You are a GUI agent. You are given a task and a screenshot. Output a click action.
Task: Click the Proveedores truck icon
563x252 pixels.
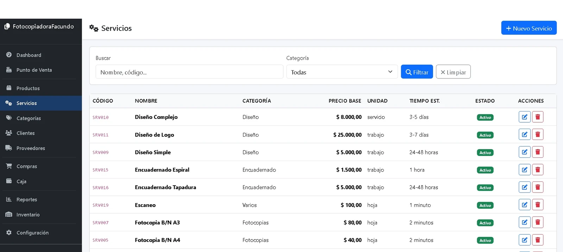pos(9,148)
